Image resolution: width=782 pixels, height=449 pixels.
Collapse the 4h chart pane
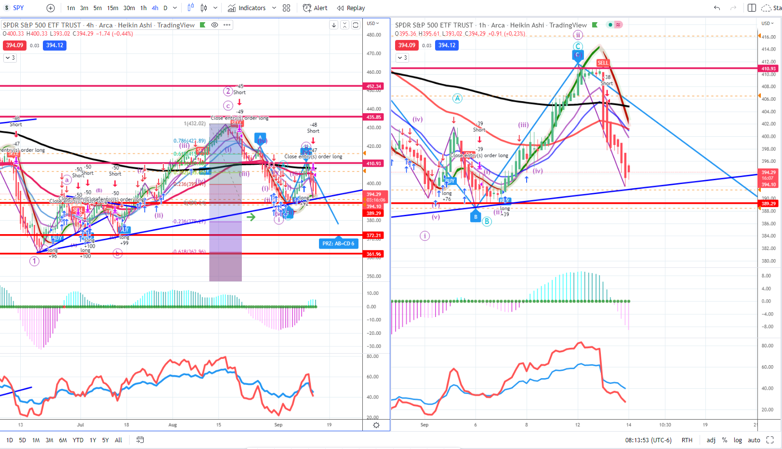pyautogui.click(x=345, y=25)
